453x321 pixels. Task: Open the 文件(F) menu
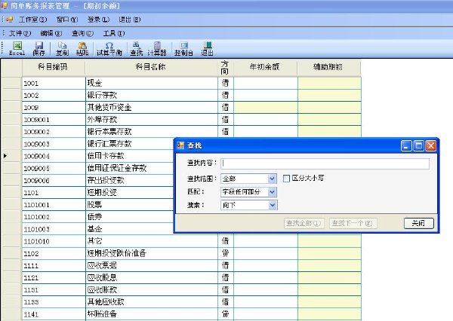tap(20, 33)
